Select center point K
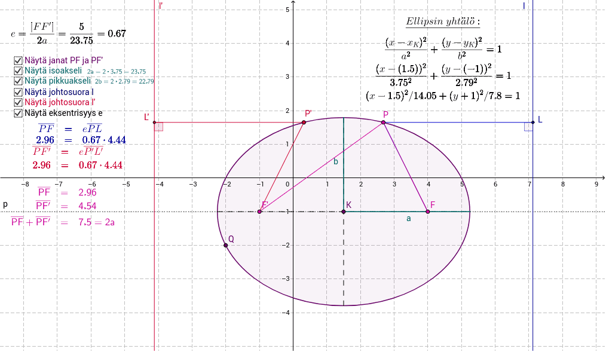The height and width of the screenshot is (352, 606). [344, 212]
